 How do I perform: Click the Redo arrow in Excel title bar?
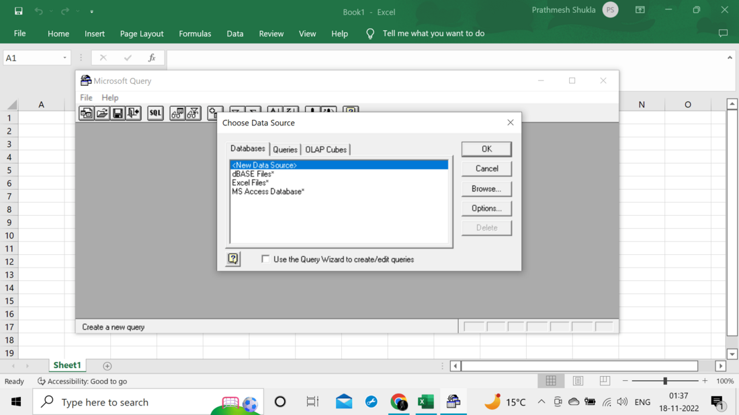pyautogui.click(x=65, y=11)
